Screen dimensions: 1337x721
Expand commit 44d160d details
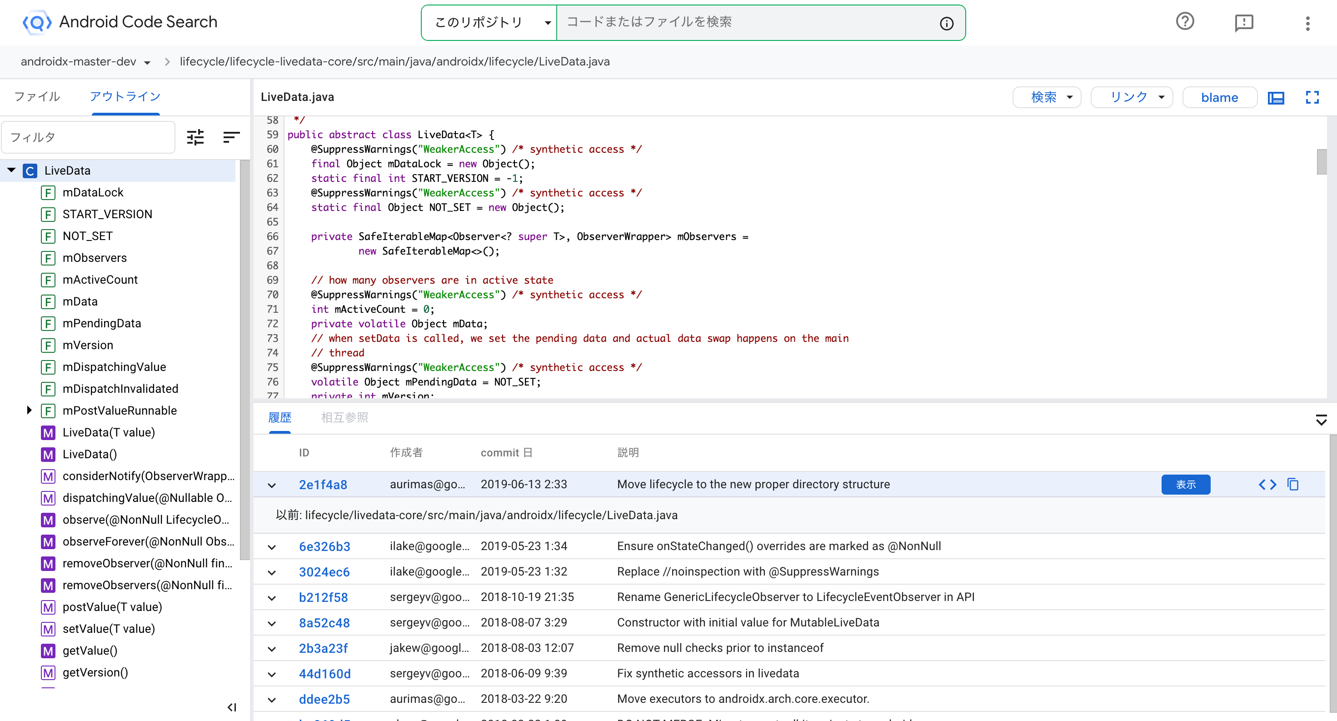[x=271, y=674]
